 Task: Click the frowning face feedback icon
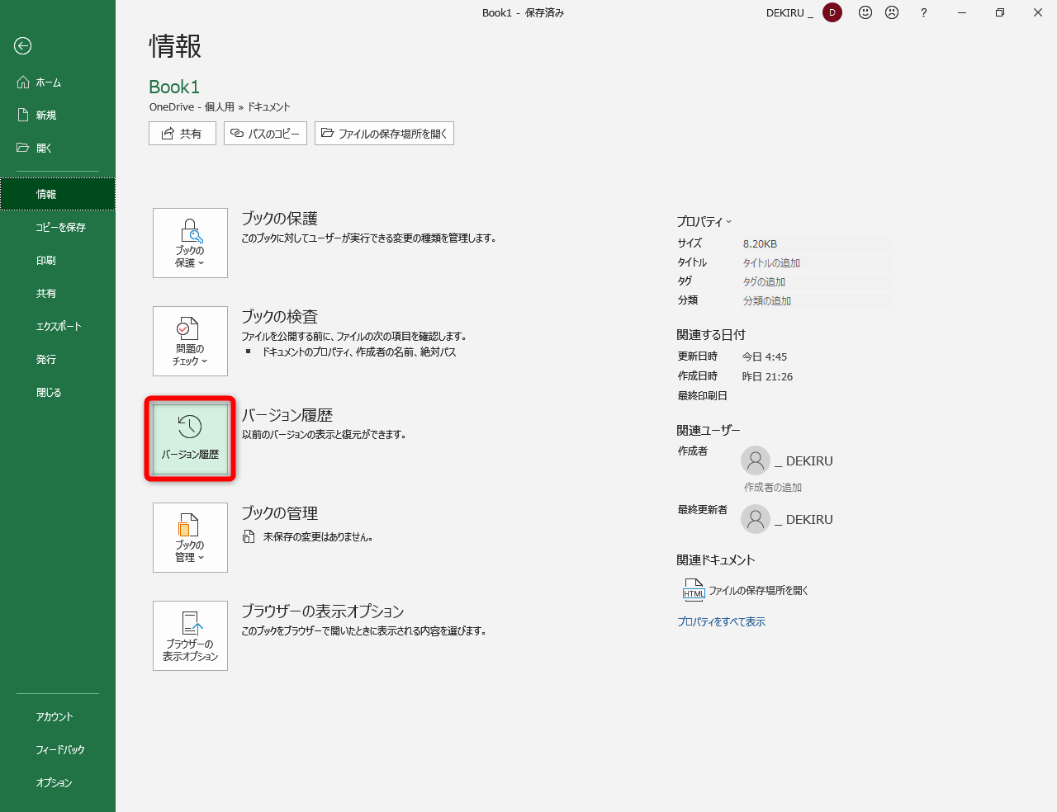click(x=892, y=12)
